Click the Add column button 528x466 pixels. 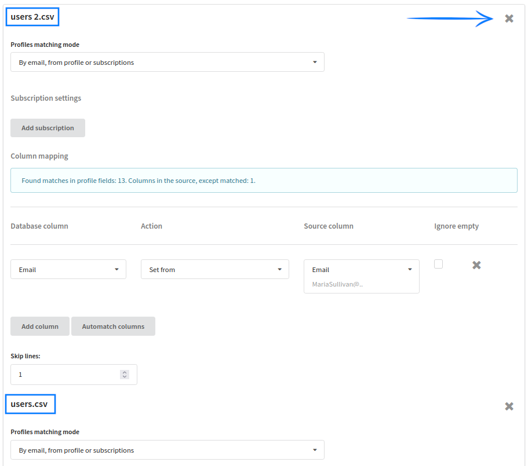click(x=39, y=326)
